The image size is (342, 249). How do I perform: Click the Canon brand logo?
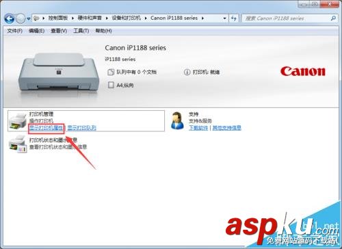303,71
